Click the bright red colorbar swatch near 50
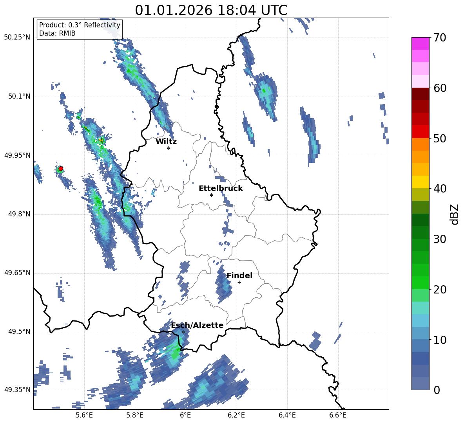The width and height of the screenshot is (464, 423). pyautogui.click(x=420, y=132)
